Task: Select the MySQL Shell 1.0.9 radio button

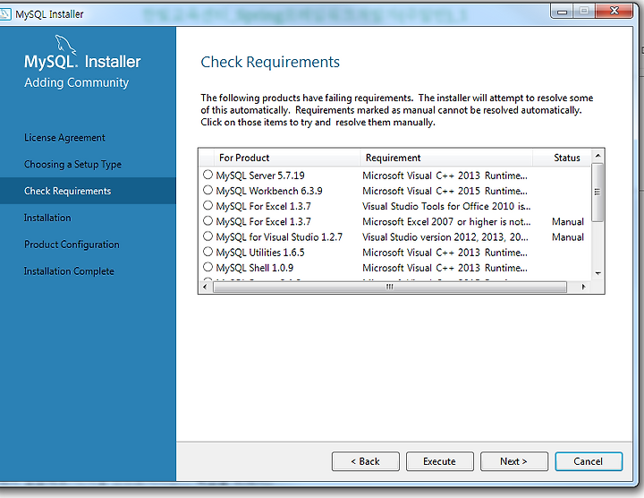Action: tap(208, 267)
